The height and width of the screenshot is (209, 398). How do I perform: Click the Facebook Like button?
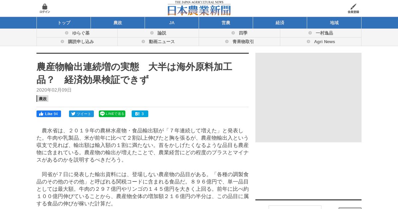[49, 114]
